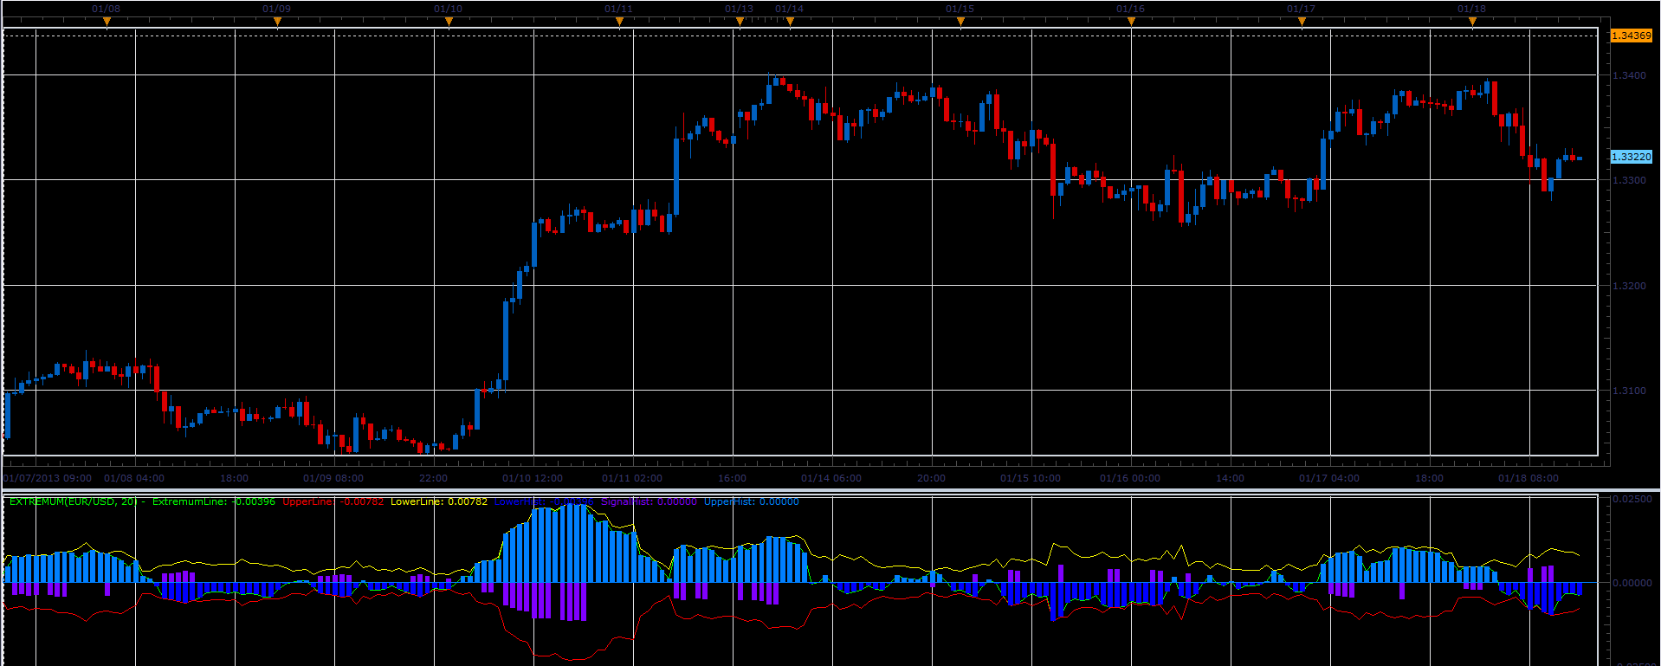Screen dimensions: 1661x666
Task: Select the blue 1.33220 current price label
Action: point(1631,157)
